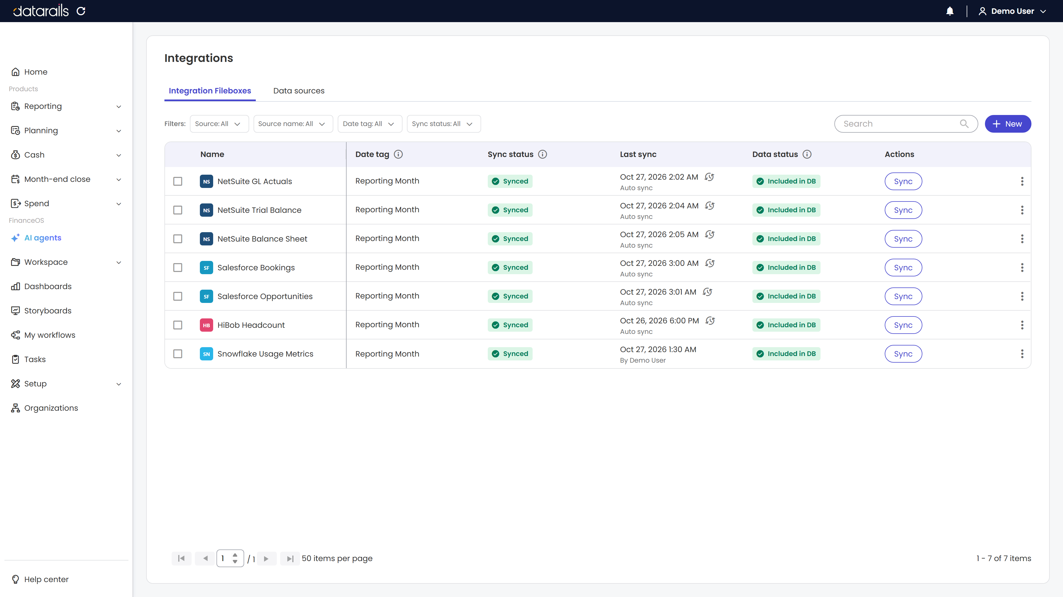Open the Source filter dropdown

pos(219,124)
